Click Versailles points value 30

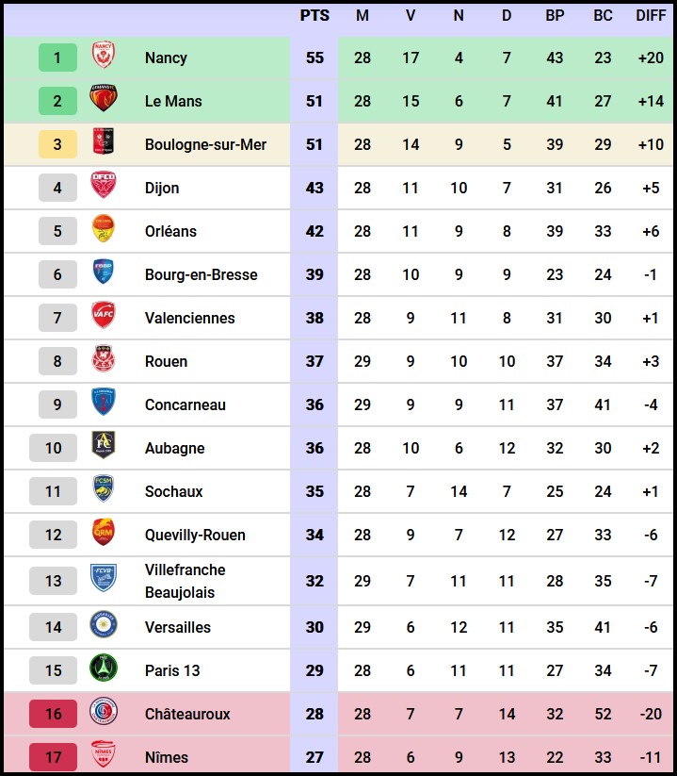tap(314, 627)
